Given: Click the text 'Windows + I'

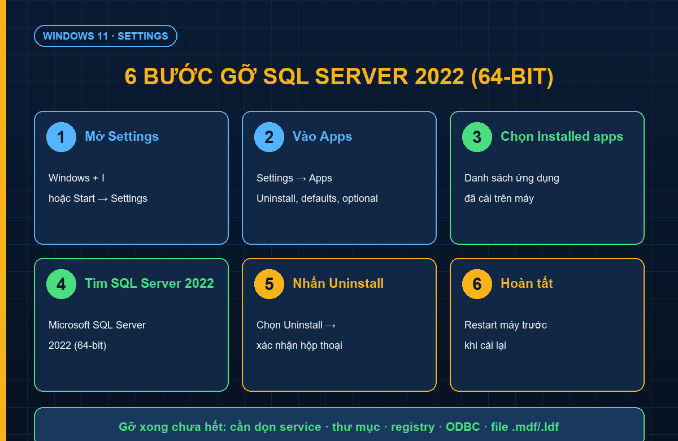Looking at the screenshot, I should click(76, 178).
